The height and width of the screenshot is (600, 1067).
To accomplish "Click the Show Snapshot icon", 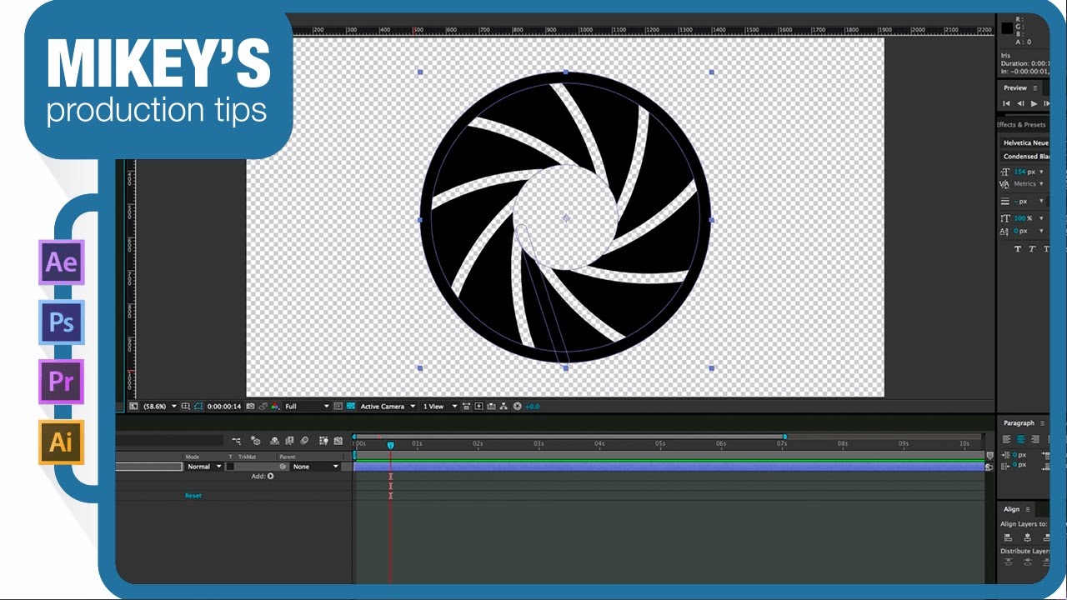I will (x=263, y=406).
